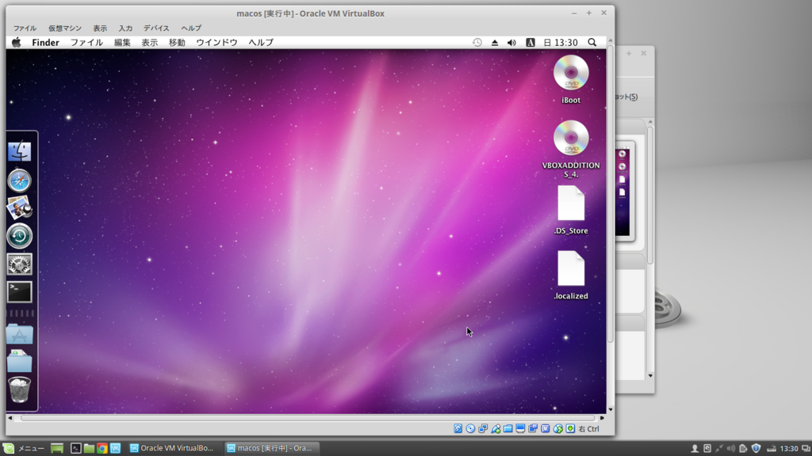Click the USB devices status icon
The height and width of the screenshot is (456, 812).
(496, 428)
